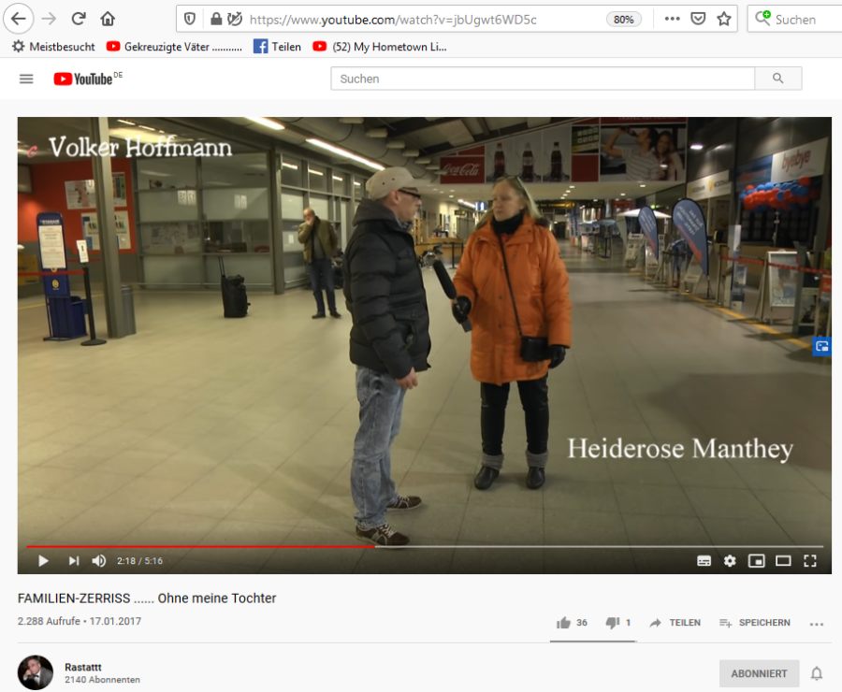Open the Meistbesucht bookmarks folder
Image resolution: width=842 pixels, height=692 pixels.
click(53, 47)
